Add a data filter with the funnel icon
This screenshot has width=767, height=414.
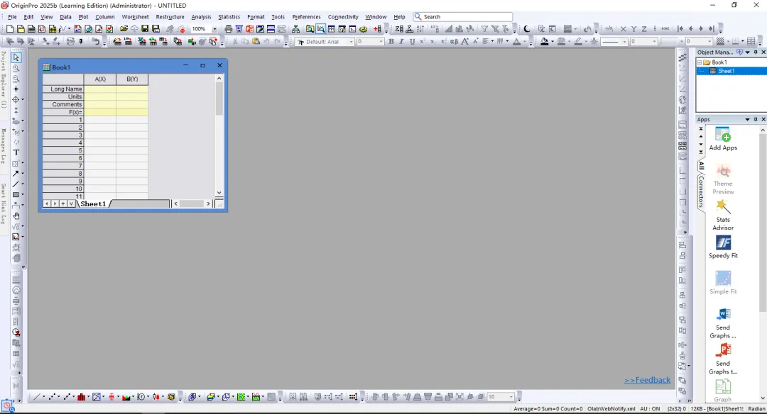tap(484, 29)
